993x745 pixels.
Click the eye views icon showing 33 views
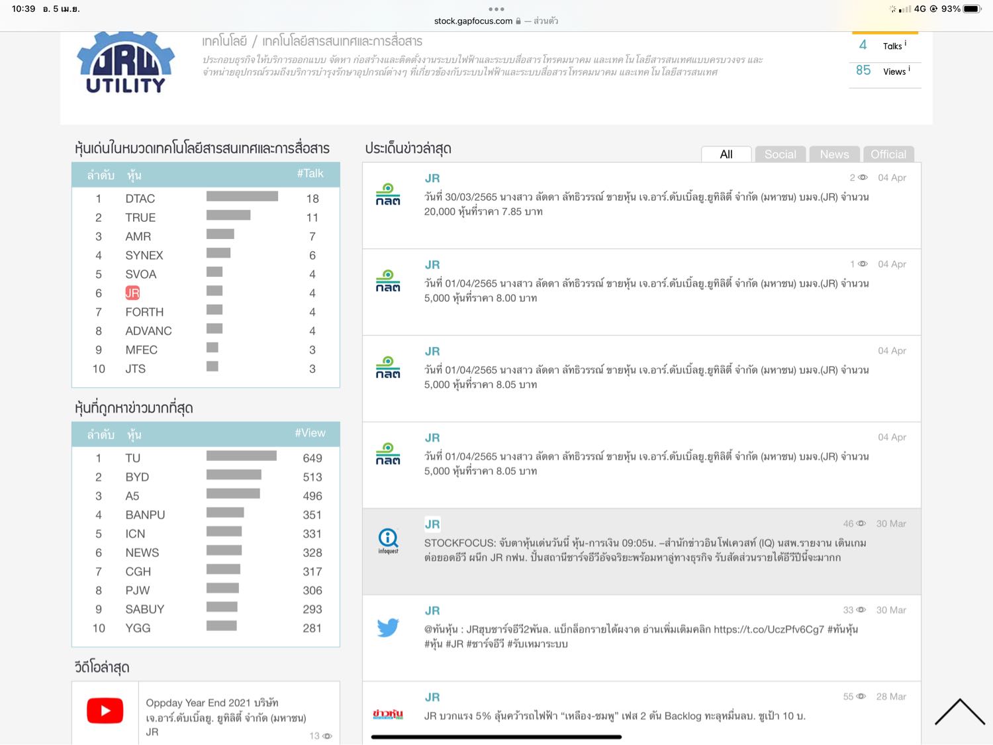click(861, 610)
